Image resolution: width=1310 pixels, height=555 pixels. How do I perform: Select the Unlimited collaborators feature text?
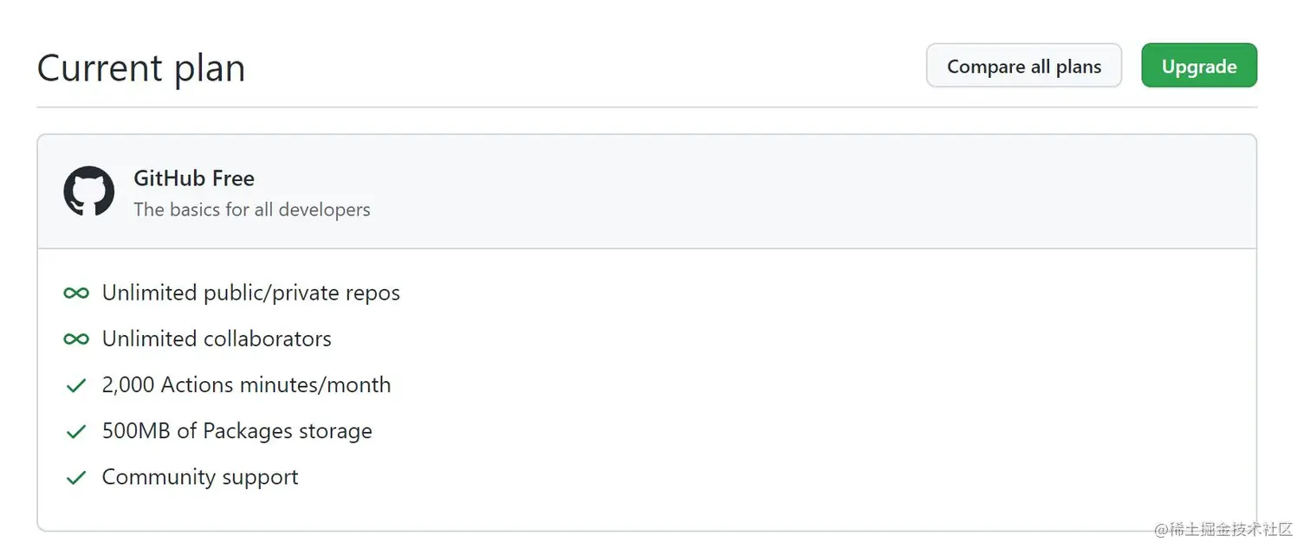coord(217,339)
